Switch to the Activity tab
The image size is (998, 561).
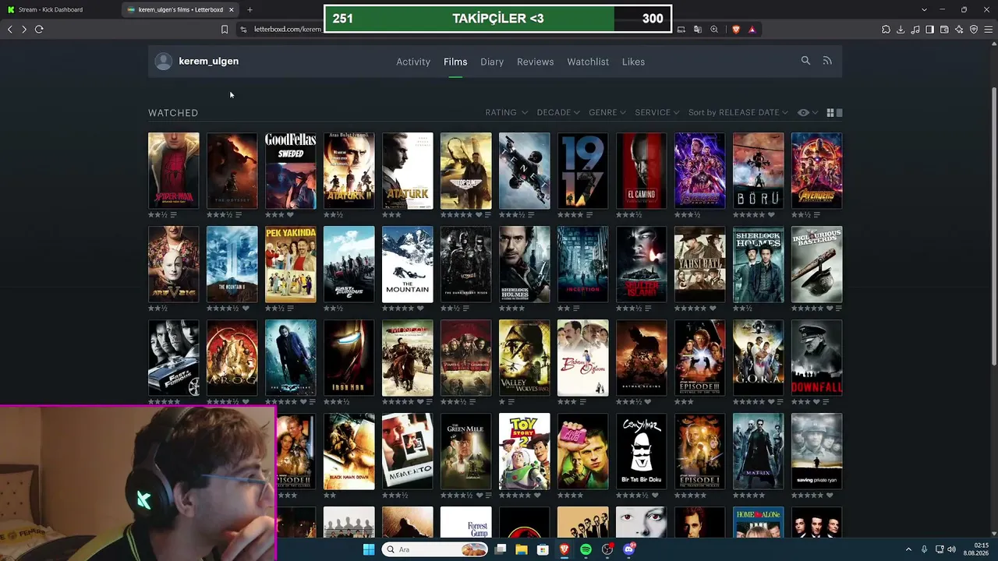pyautogui.click(x=413, y=62)
